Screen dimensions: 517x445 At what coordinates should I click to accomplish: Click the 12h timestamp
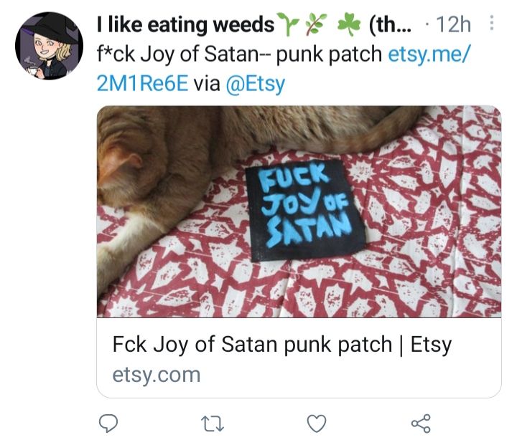pyautogui.click(x=453, y=24)
